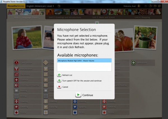168x119 pixels.
Task: Open the preferences menu icon in header
Action: coord(155,6)
